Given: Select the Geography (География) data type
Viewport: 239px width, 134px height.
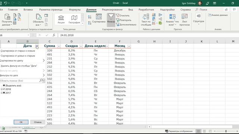Looking at the screenshot, I should (x=74, y=19).
